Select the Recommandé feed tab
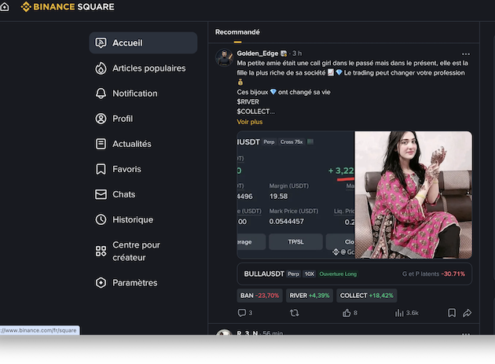Image resolution: width=495 pixels, height=364 pixels. click(x=237, y=32)
